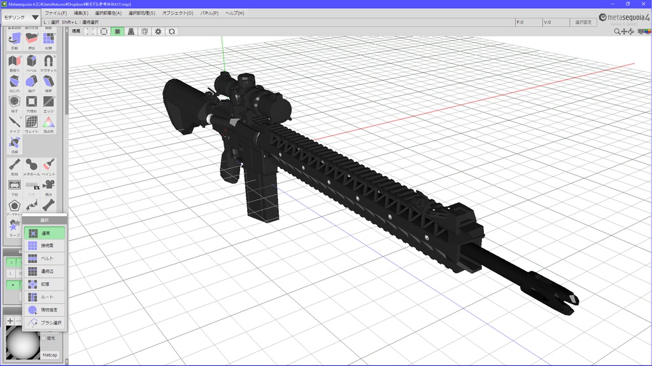The height and width of the screenshot is (366, 652).
Task: Click the refresh view icon
Action: 172,32
